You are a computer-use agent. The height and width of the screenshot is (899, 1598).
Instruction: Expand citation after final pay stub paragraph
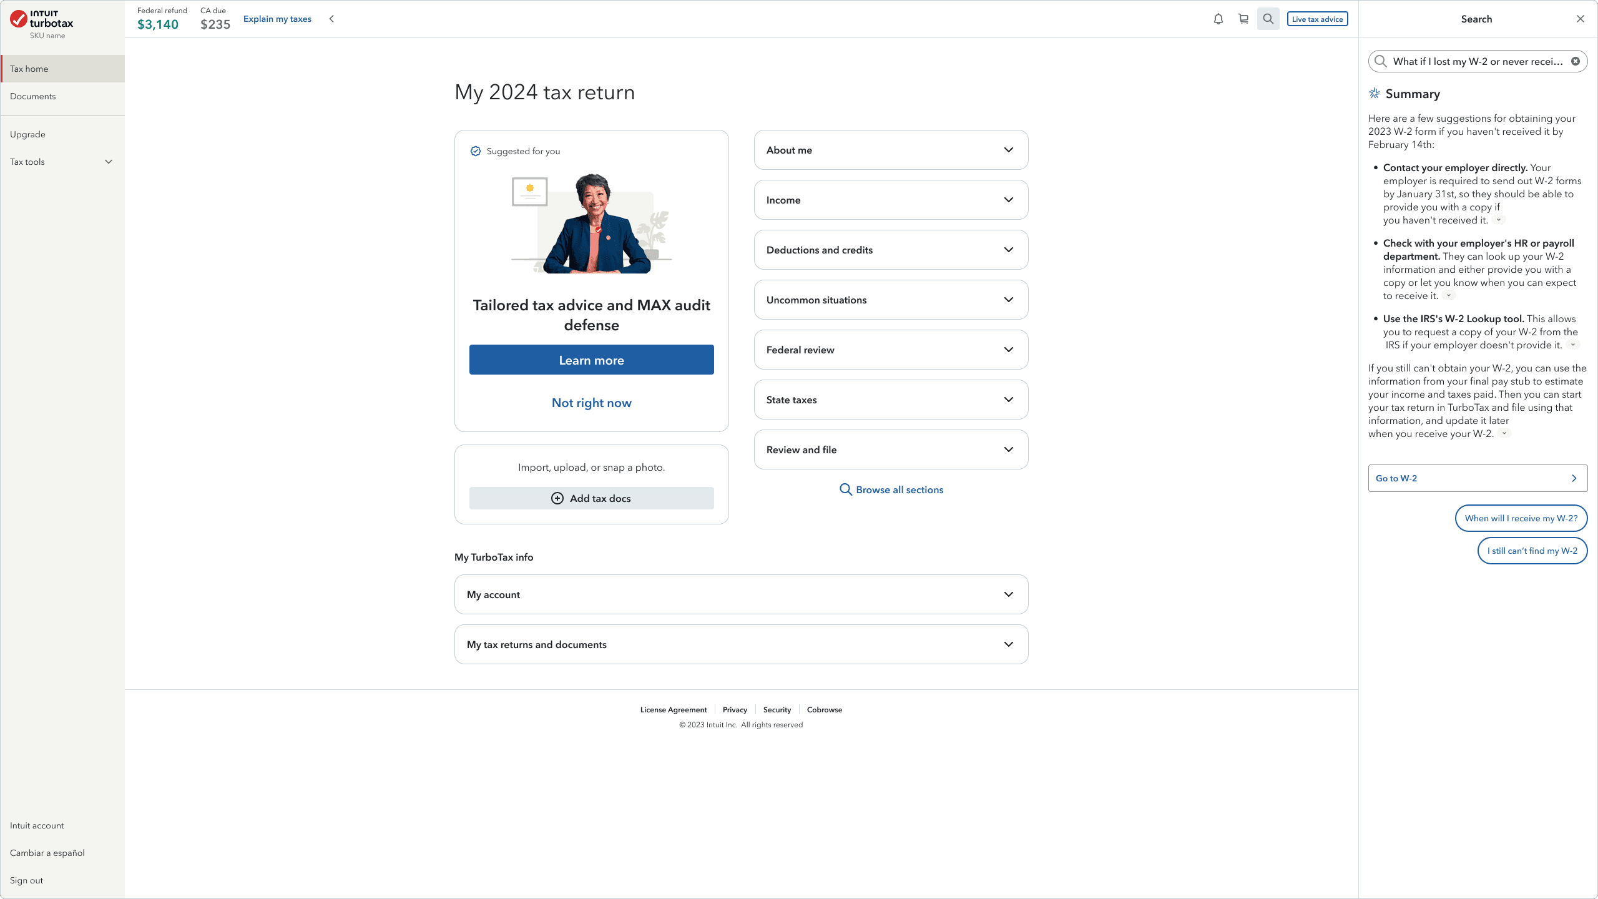(x=1504, y=433)
